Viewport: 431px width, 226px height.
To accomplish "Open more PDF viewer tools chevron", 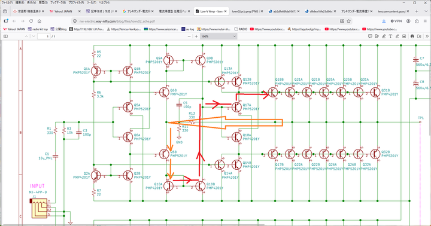I will pos(427,36).
